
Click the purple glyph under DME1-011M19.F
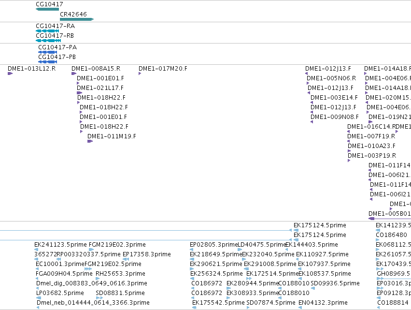click(x=90, y=141)
